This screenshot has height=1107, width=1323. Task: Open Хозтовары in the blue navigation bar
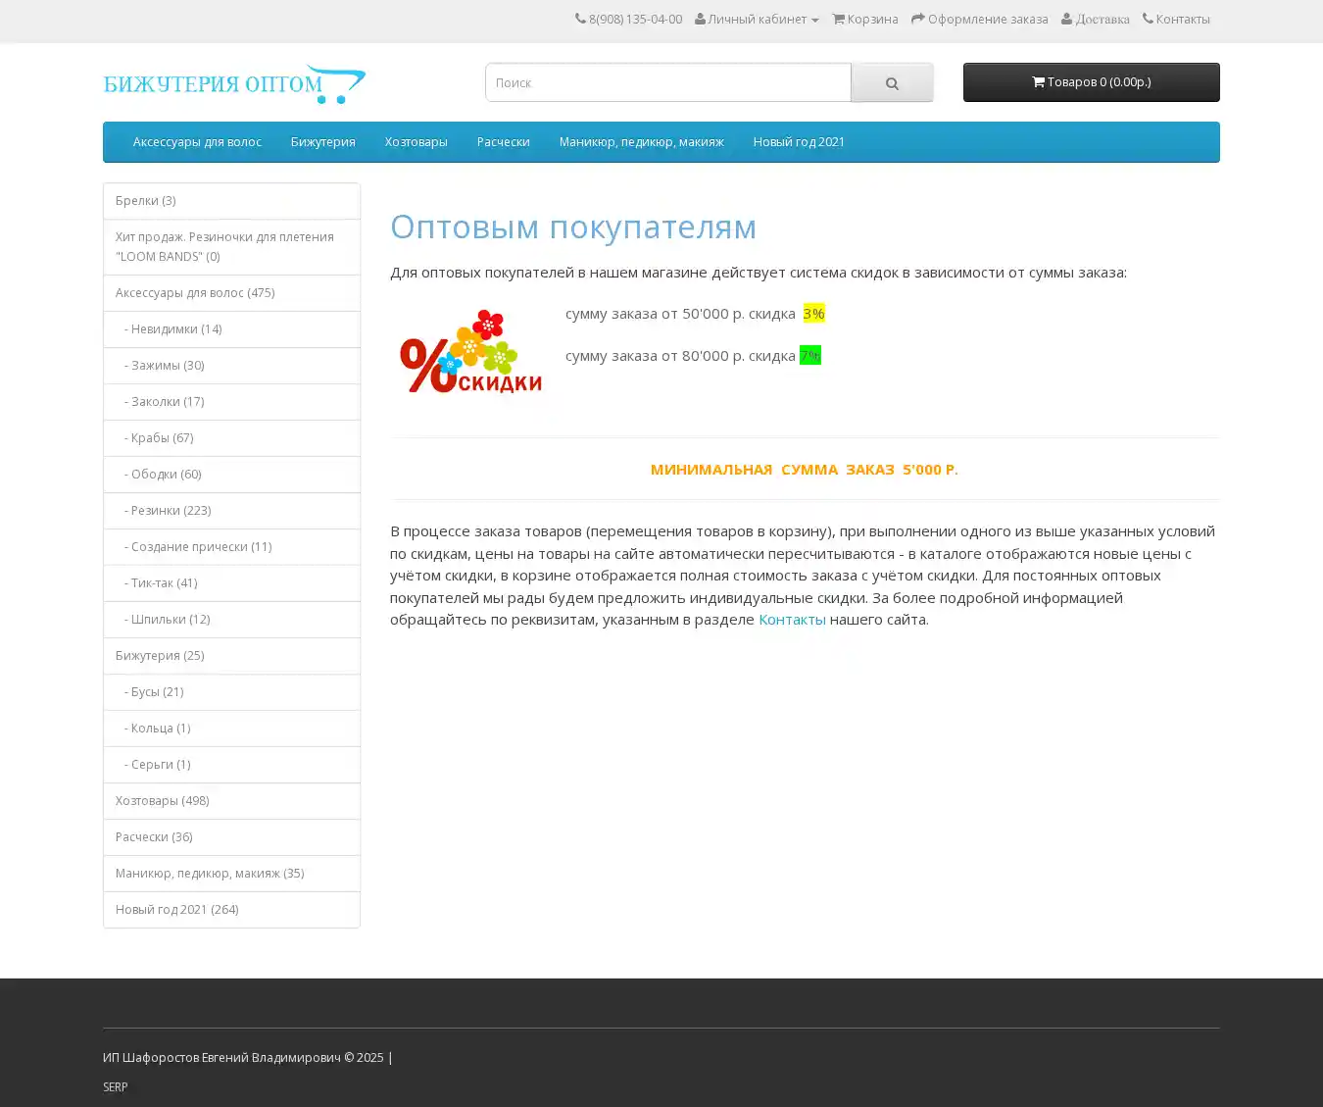click(416, 142)
